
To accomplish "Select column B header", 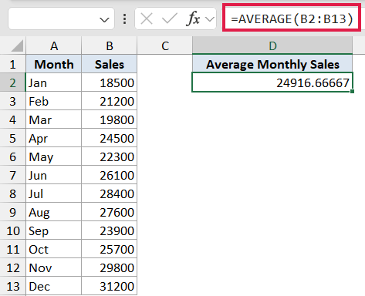I will (x=110, y=45).
